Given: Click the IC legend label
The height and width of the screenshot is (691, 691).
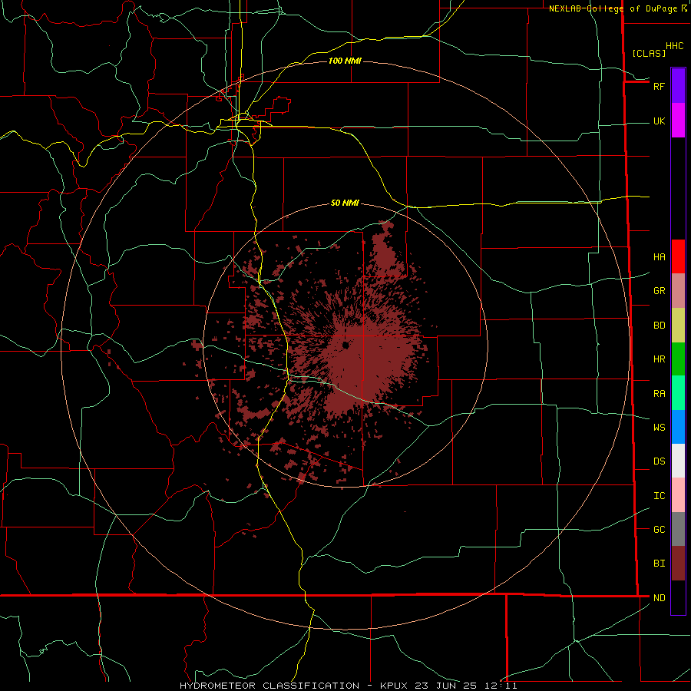Looking at the screenshot, I should pyautogui.click(x=659, y=496).
